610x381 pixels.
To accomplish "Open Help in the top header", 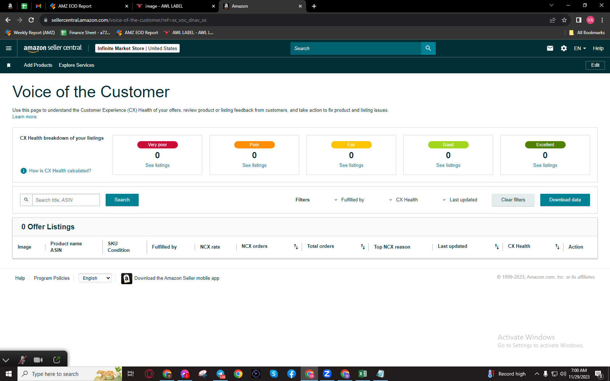I will [598, 48].
